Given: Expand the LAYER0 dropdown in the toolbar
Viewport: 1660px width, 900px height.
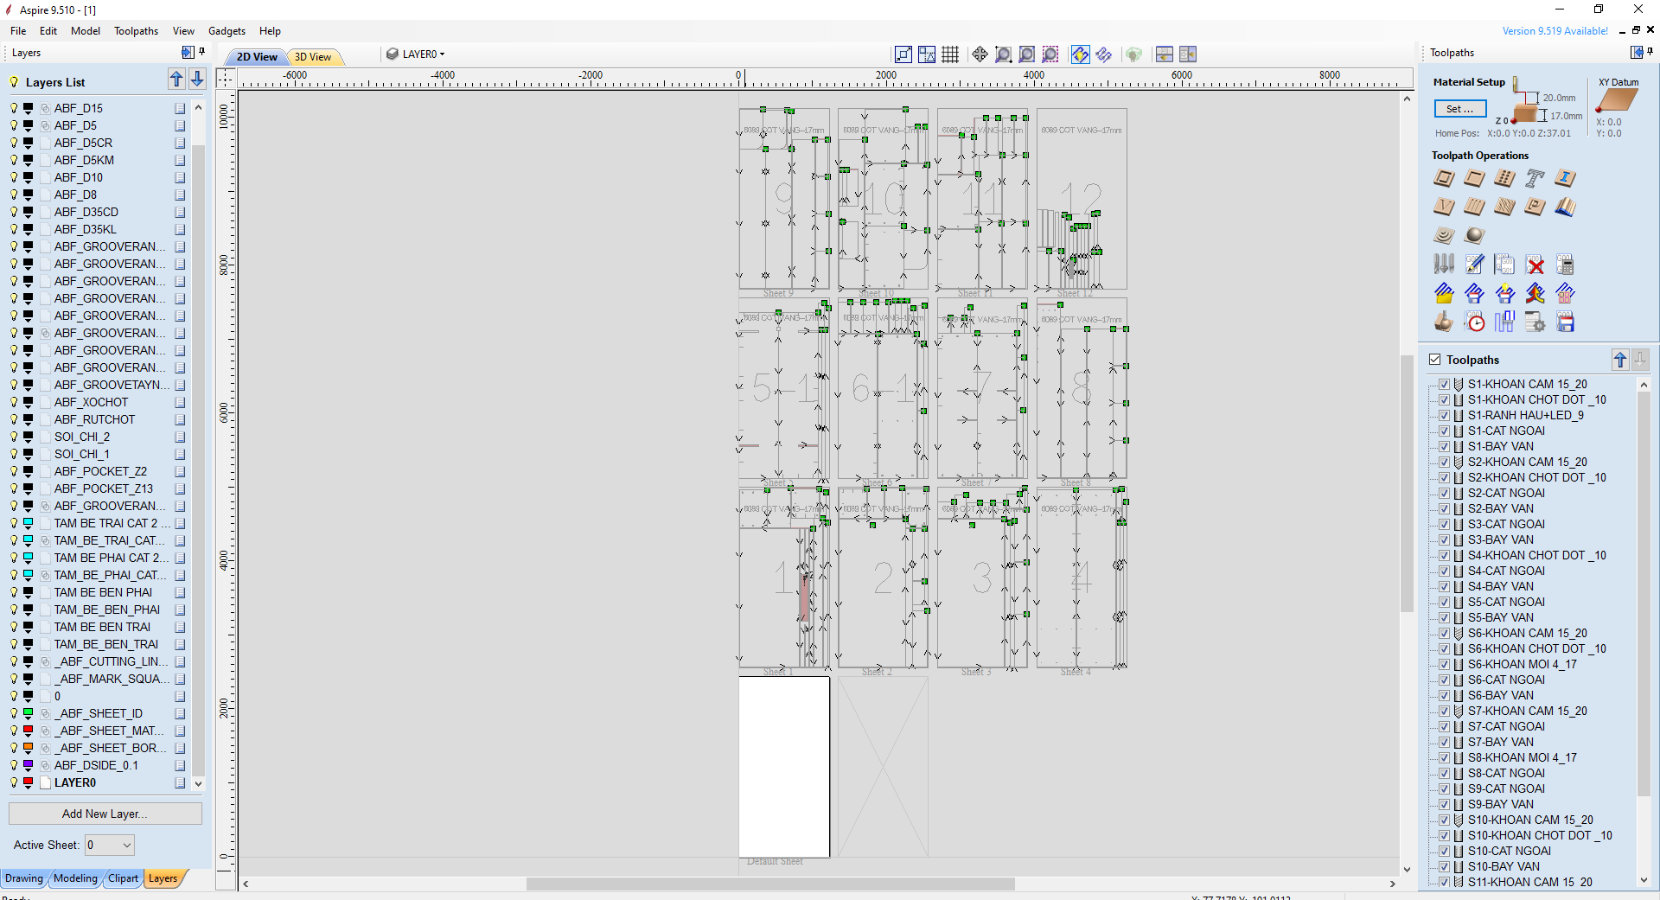Looking at the screenshot, I should click(442, 54).
